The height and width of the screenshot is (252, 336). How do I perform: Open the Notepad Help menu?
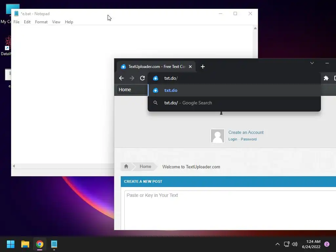click(69, 22)
